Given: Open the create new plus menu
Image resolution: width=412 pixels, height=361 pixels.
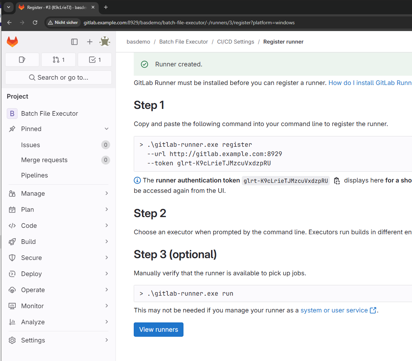Looking at the screenshot, I should click(x=90, y=42).
